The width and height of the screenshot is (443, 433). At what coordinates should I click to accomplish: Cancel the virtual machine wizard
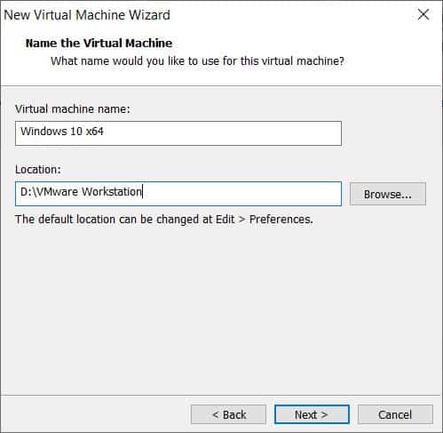[x=395, y=414]
